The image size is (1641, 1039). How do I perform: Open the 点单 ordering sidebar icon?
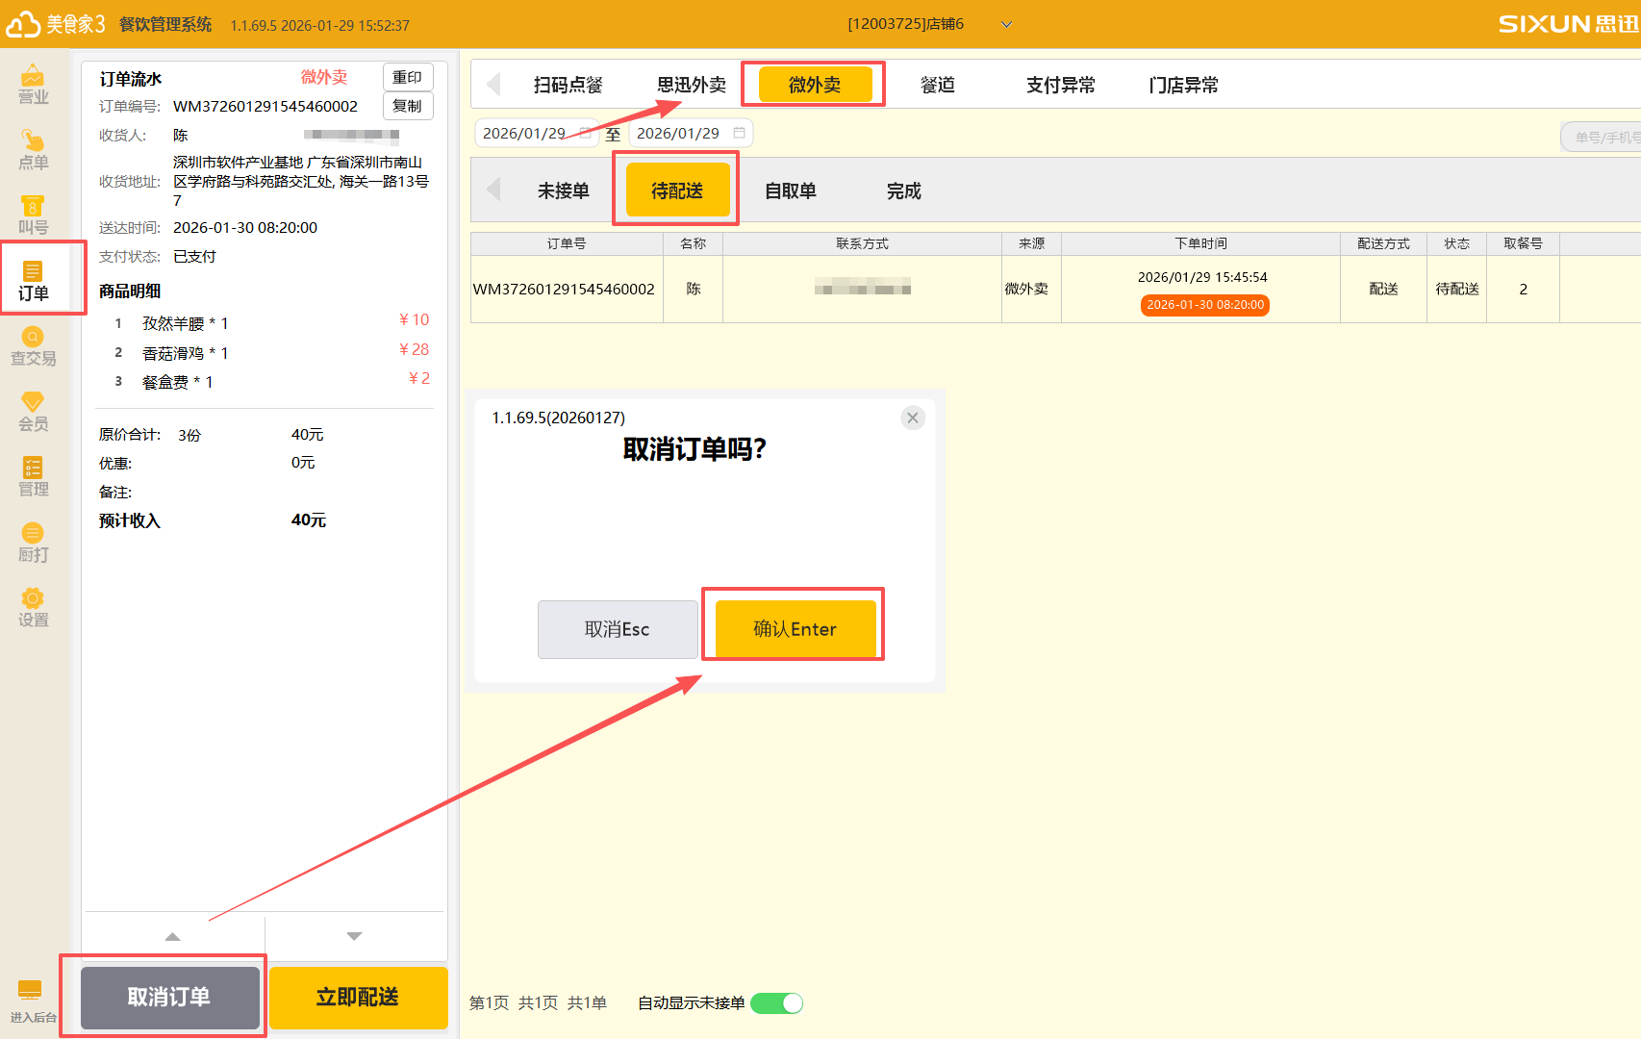click(x=33, y=150)
